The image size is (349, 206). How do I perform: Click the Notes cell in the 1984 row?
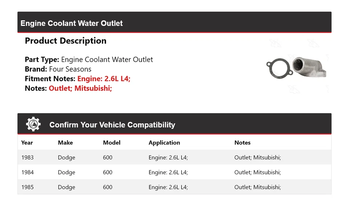pyautogui.click(x=257, y=173)
